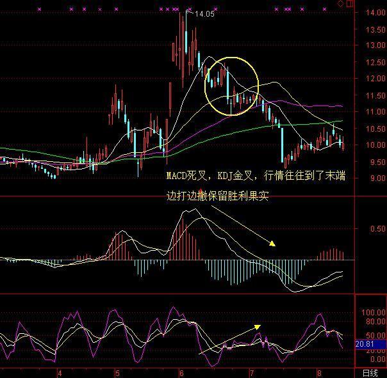The height and width of the screenshot is (378, 387).
Task: Jump to month 8 on the time axis
Action: [318, 372]
